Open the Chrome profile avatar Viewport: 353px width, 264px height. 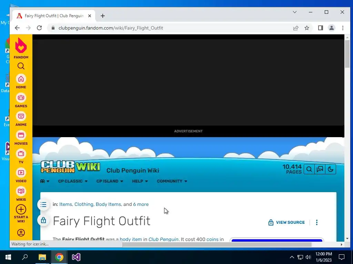[331, 28]
